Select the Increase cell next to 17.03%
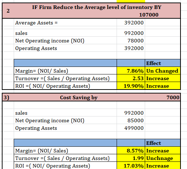 [162, 165]
